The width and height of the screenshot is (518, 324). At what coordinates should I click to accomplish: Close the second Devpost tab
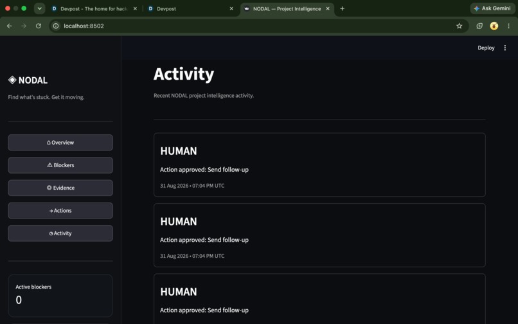click(x=231, y=8)
